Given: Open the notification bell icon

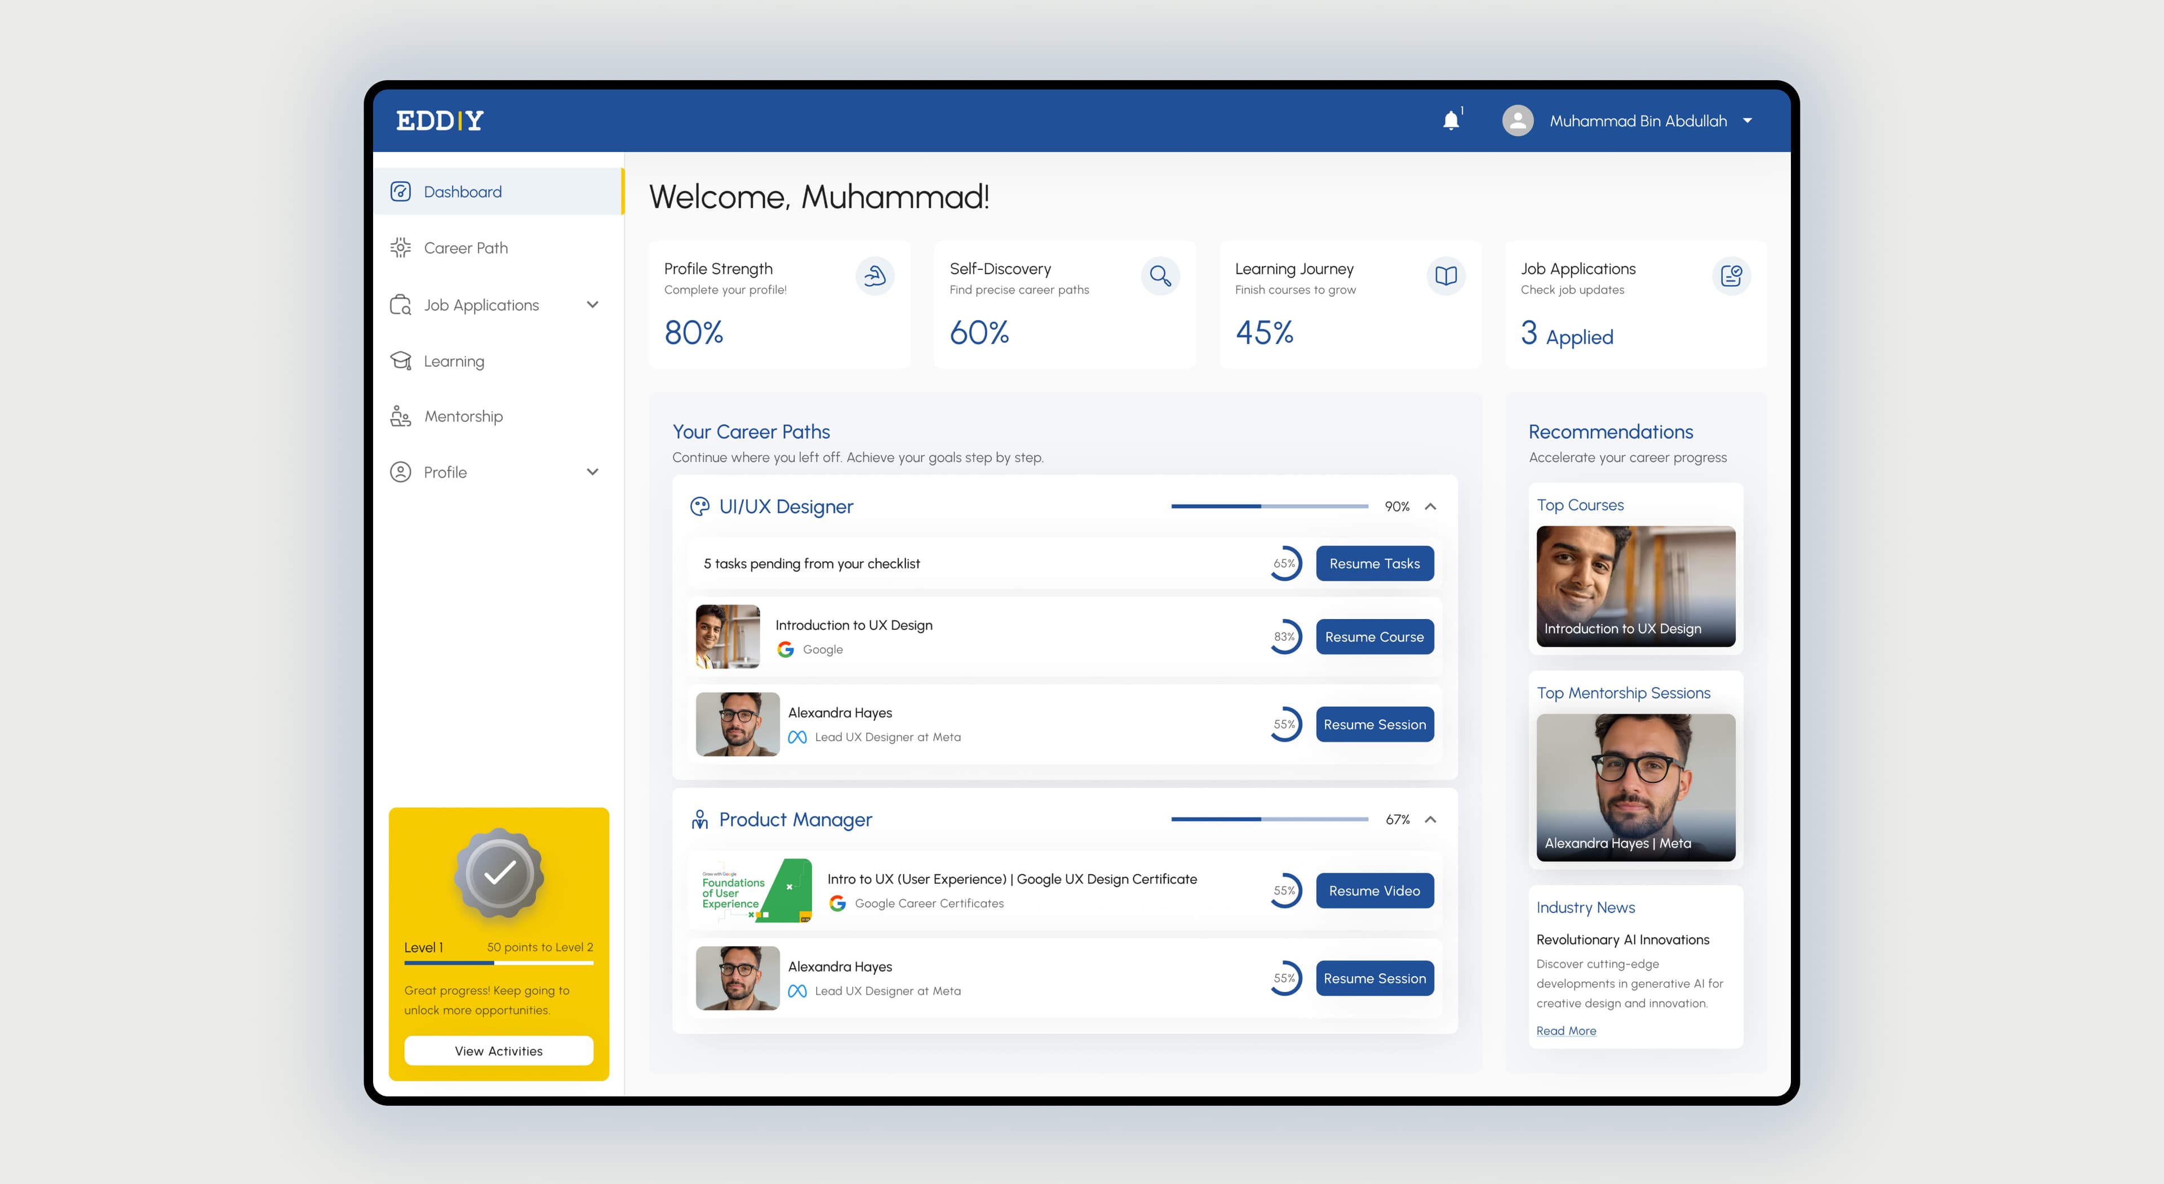Looking at the screenshot, I should (x=1451, y=120).
